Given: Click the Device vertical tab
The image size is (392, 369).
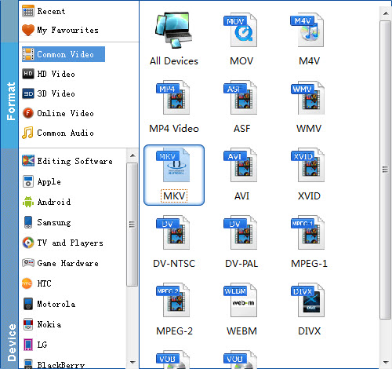Looking at the screenshot, I should [x=10, y=258].
